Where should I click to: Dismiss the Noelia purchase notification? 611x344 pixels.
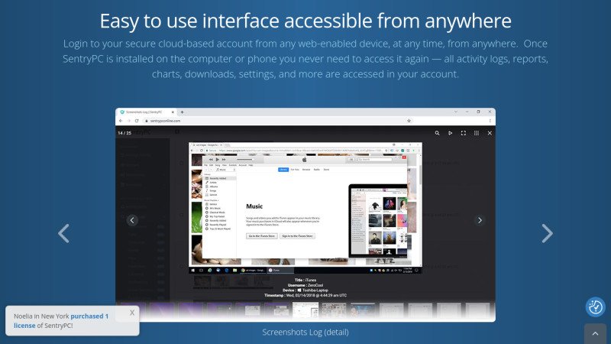pyautogui.click(x=132, y=312)
